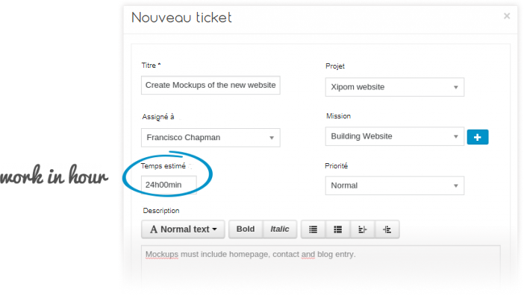Click into the Titre input field

(210, 86)
